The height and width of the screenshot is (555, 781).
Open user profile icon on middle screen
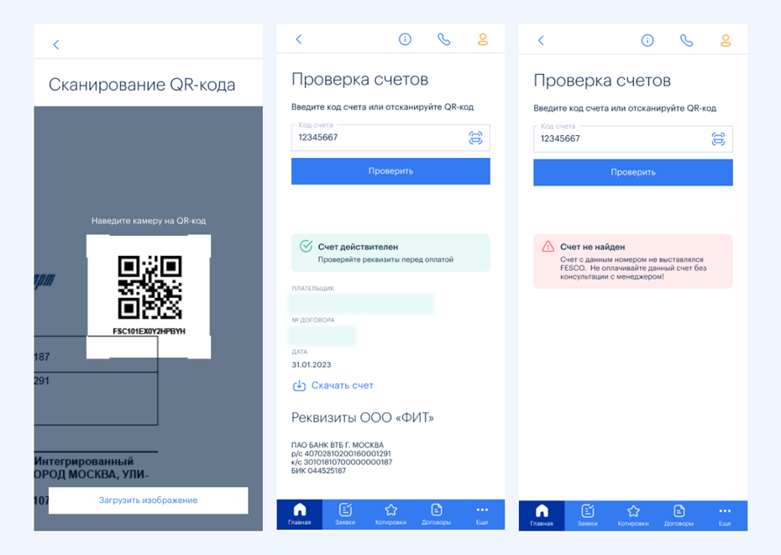point(483,39)
